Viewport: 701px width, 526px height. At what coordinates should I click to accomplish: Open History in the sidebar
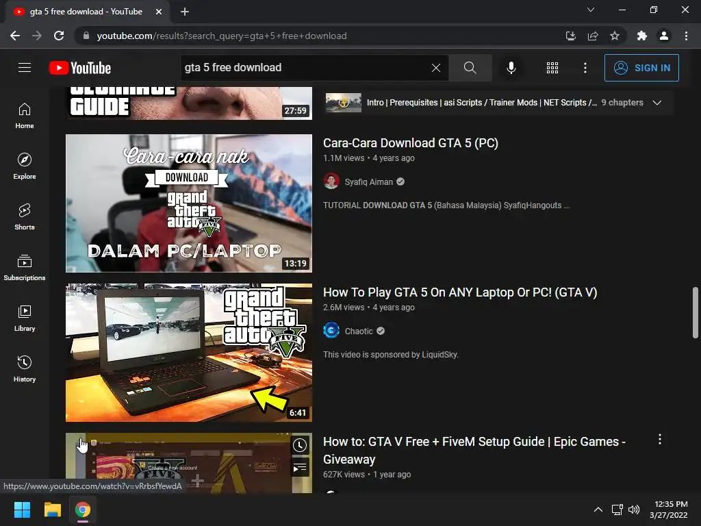25,368
